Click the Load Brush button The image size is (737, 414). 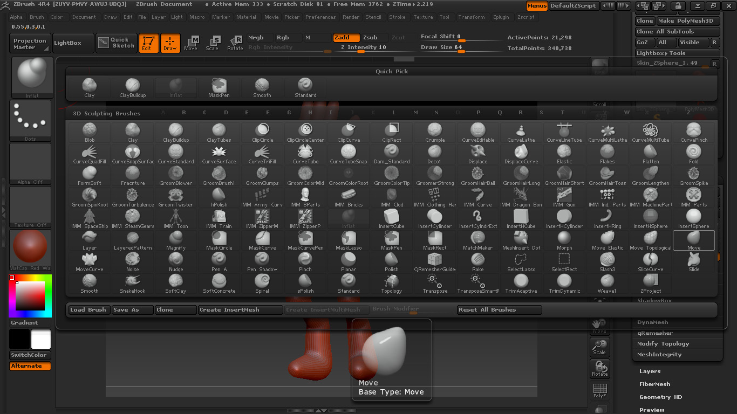pyautogui.click(x=89, y=310)
